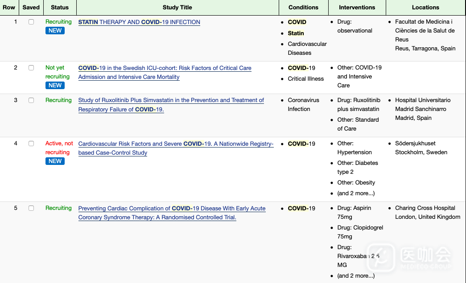Expand "(and 2 more...)" interventions in row 5
Screen dimensions: 466x283
pyautogui.click(x=356, y=276)
